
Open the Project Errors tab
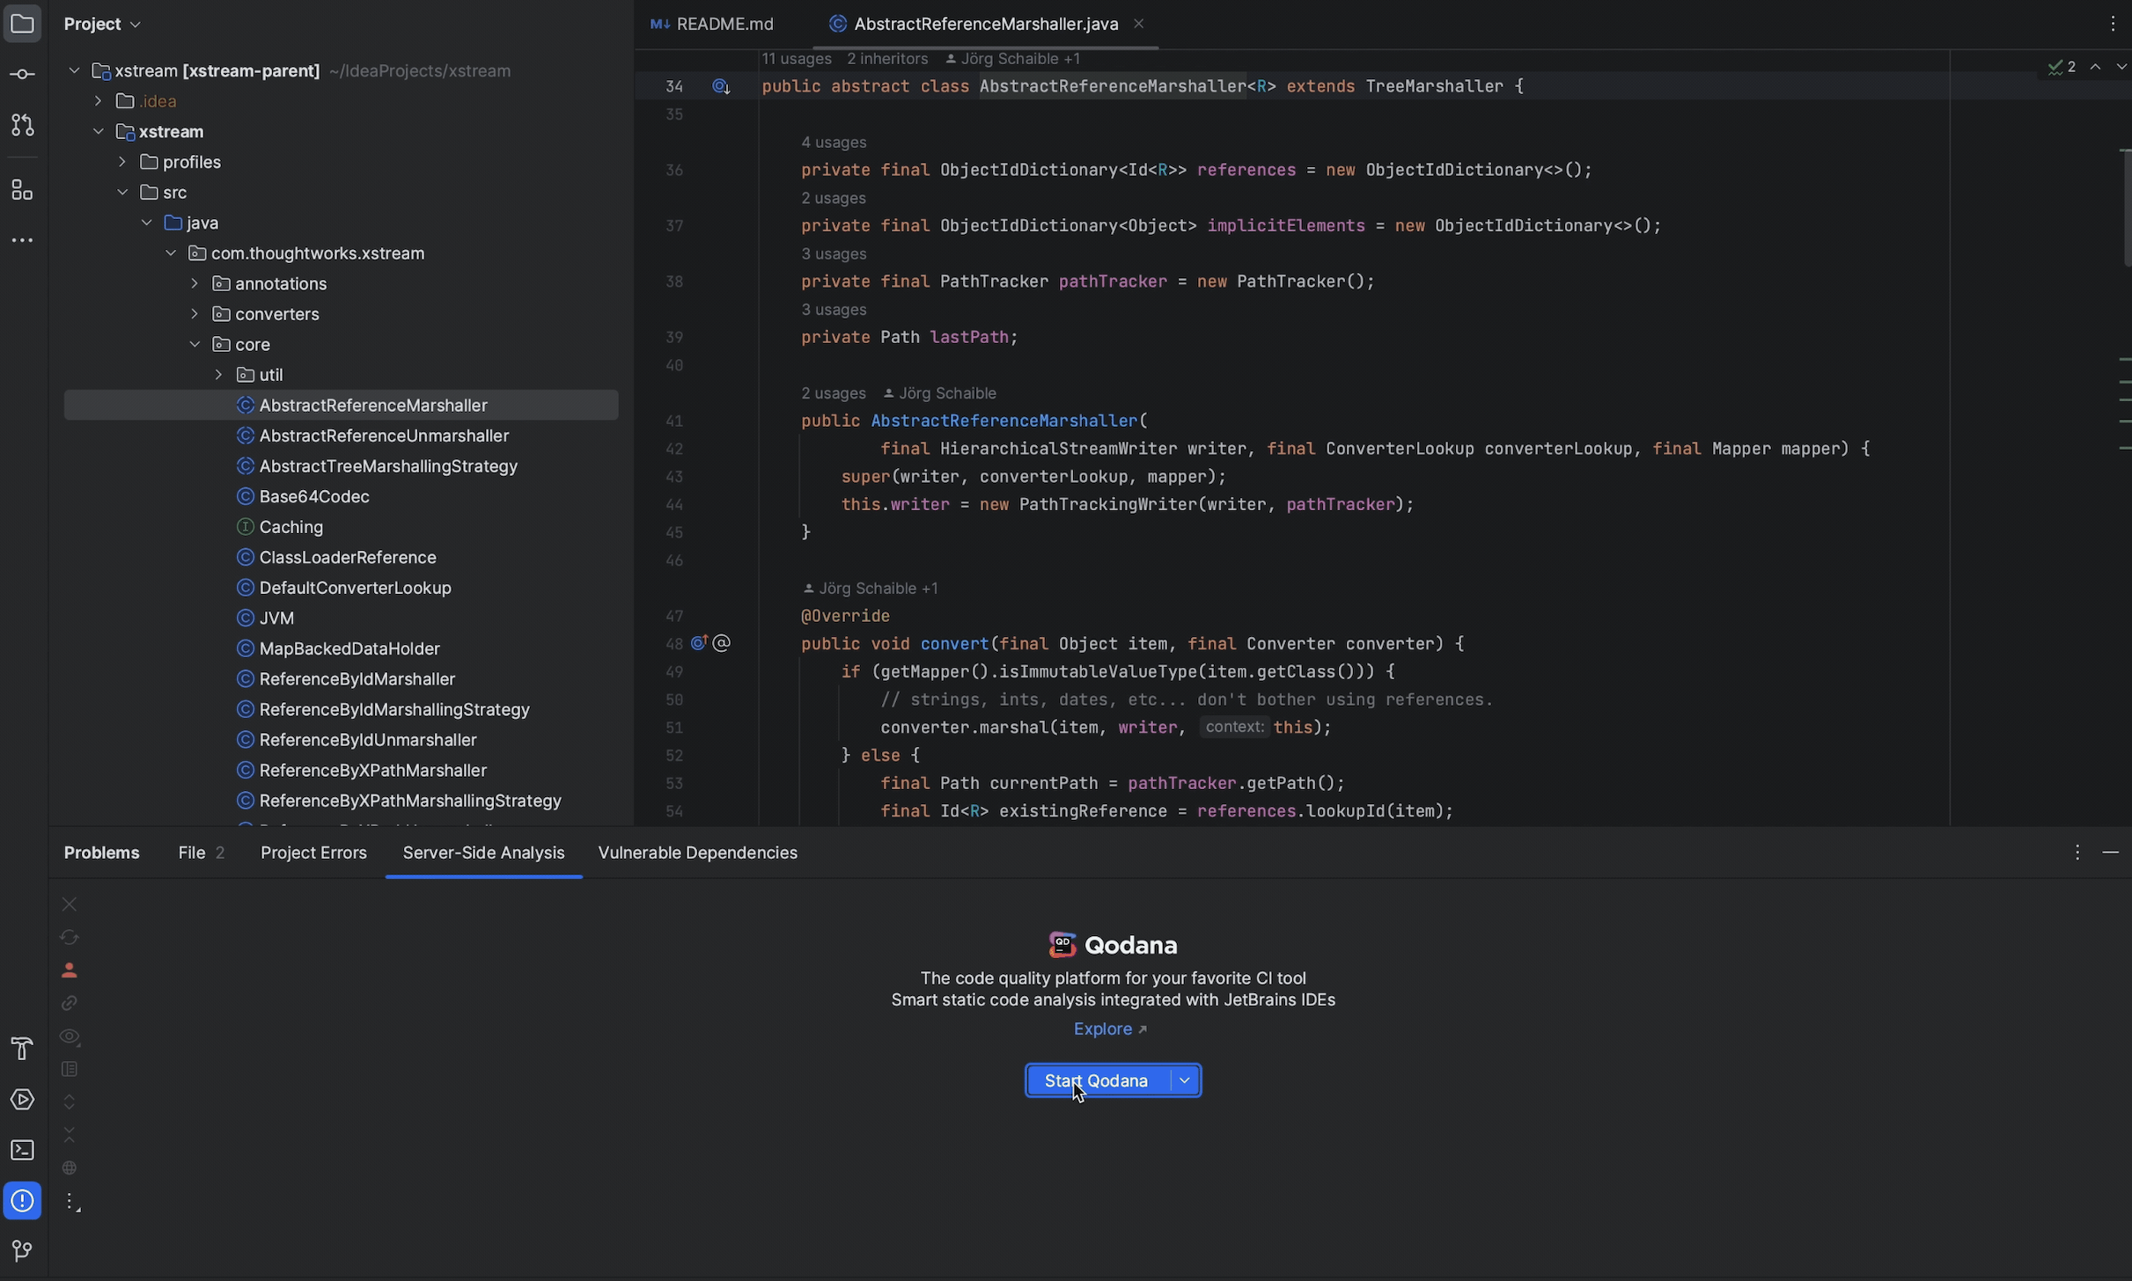[313, 853]
